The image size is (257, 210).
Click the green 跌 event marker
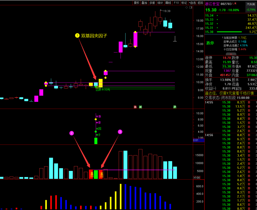[175, 107]
